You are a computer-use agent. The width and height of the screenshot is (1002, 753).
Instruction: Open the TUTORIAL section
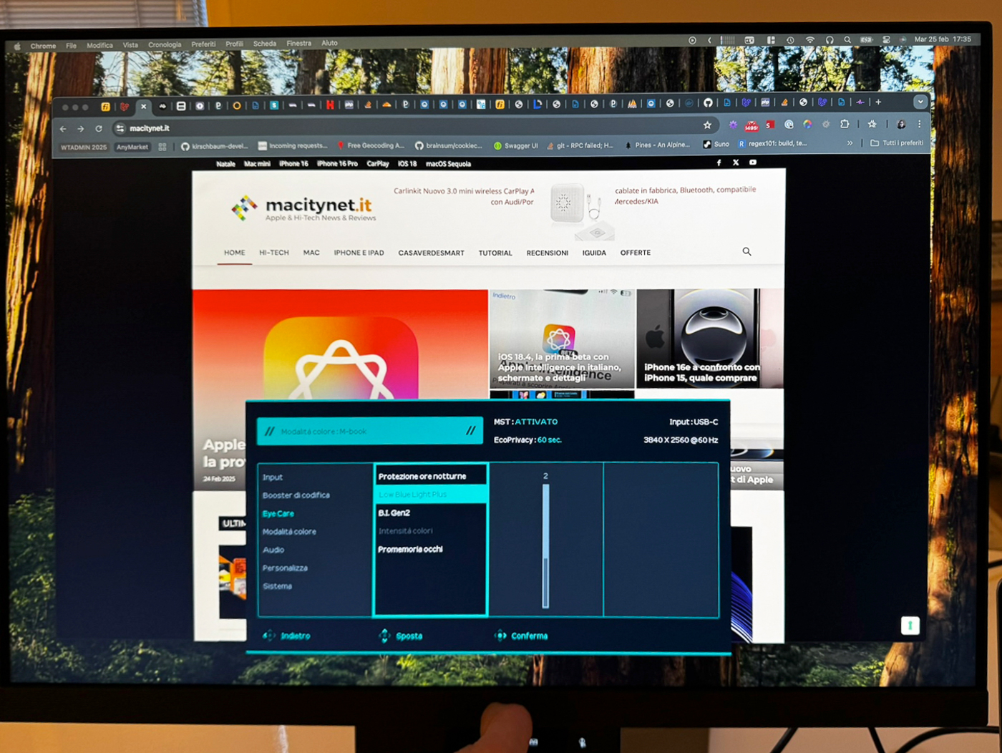click(495, 253)
